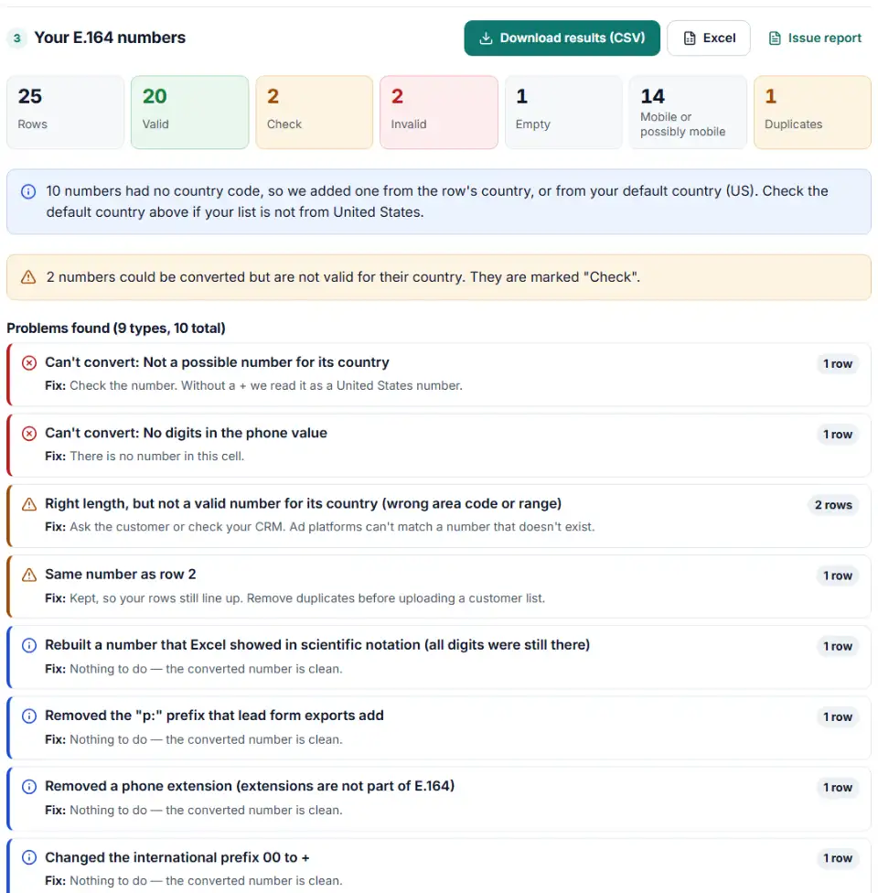Viewport: 878px width, 893px height.
Task: Select the 20 Valid stat card
Action: click(x=189, y=113)
